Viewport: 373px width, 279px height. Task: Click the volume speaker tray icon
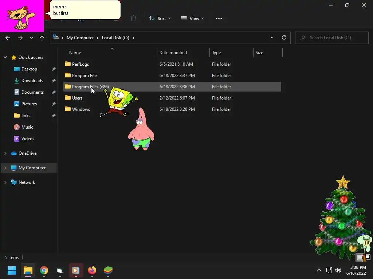pyautogui.click(x=338, y=270)
